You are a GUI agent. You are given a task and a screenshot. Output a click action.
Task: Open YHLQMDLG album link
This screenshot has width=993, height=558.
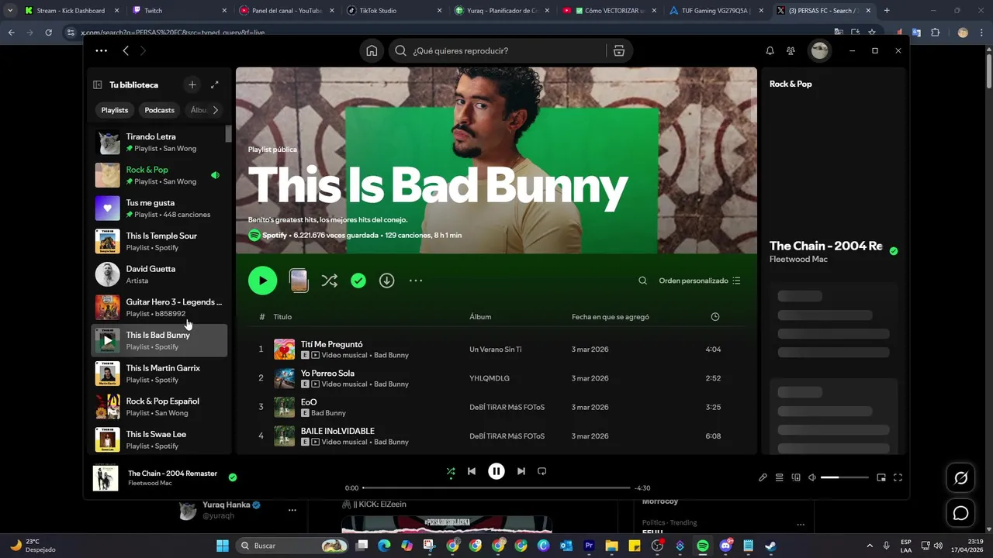(x=489, y=378)
